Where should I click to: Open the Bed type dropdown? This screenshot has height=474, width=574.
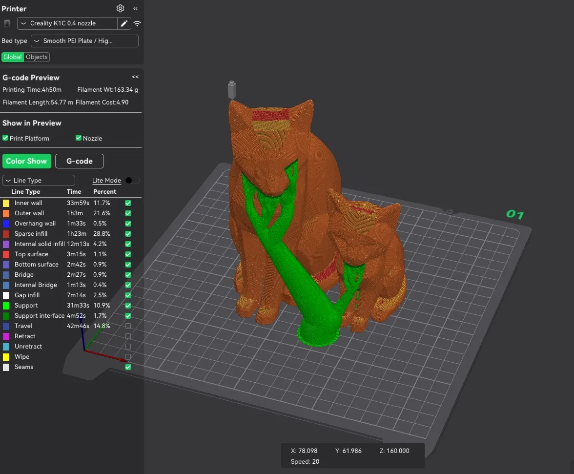pyautogui.click(x=84, y=41)
